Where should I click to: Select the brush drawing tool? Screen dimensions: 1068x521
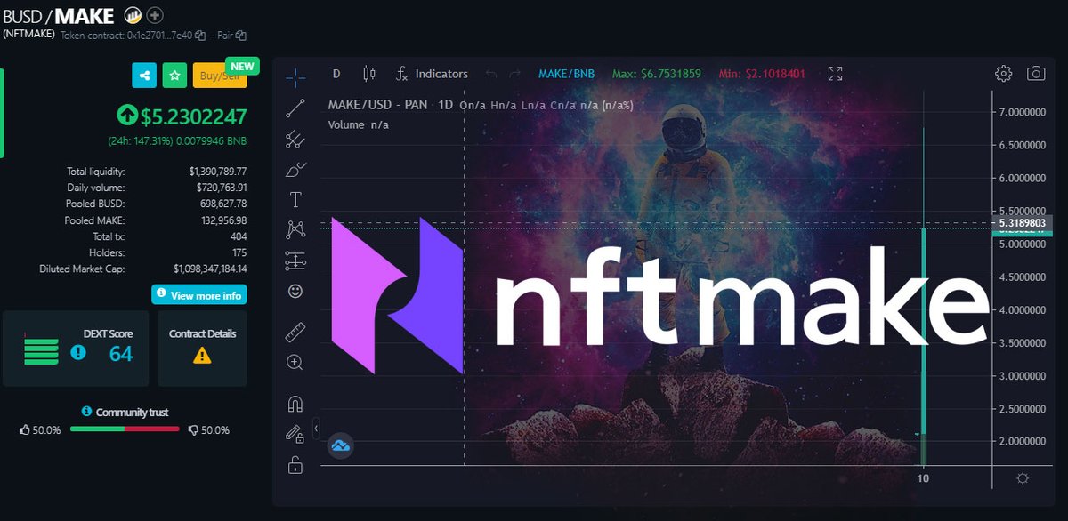coord(295,169)
